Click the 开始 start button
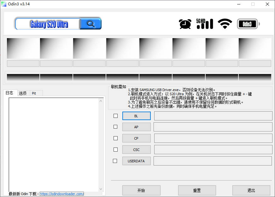The image size is (275, 197). (x=141, y=190)
